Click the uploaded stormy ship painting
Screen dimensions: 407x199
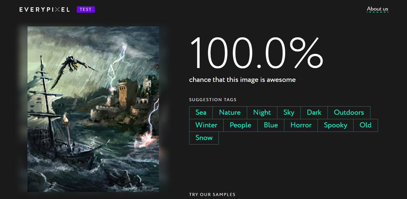(93, 109)
